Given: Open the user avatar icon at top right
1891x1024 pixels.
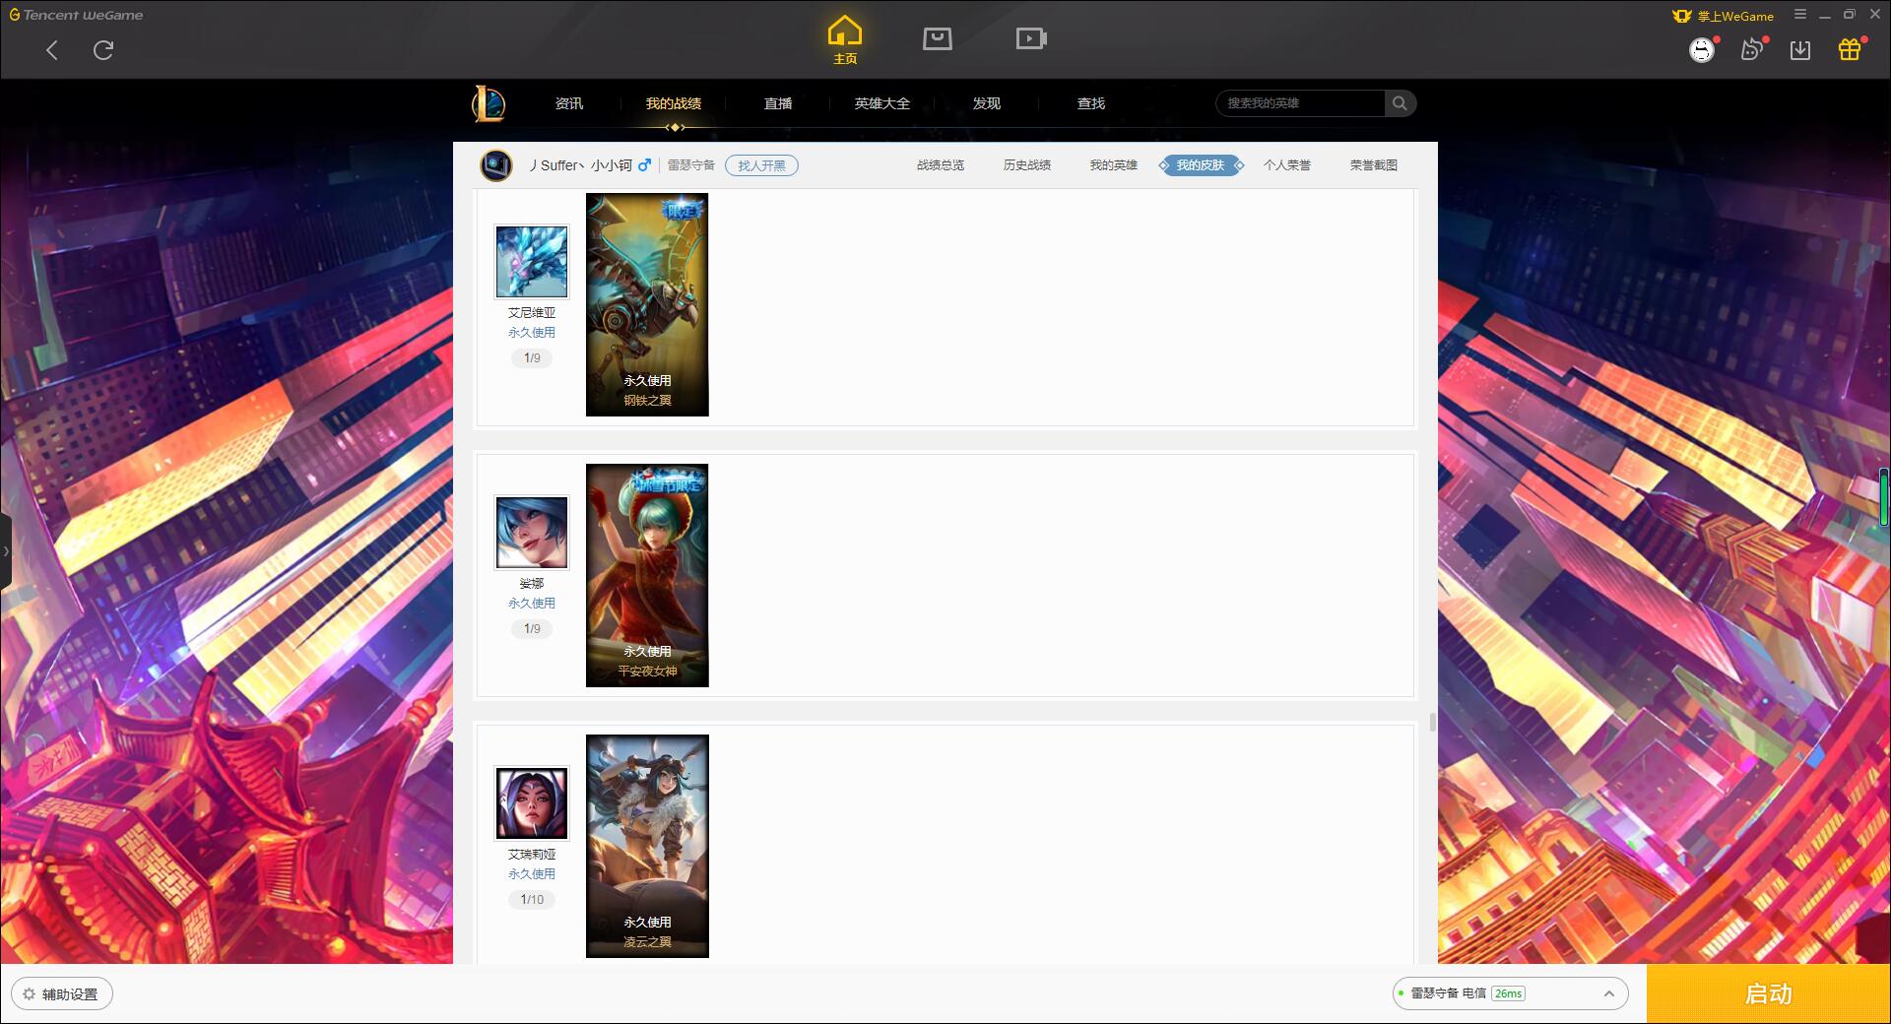Looking at the screenshot, I should click(1701, 49).
